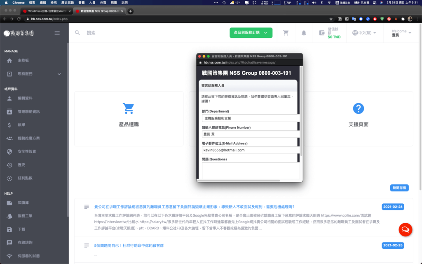Open notifications bell icon
This screenshot has height=264, width=422.
304,33
